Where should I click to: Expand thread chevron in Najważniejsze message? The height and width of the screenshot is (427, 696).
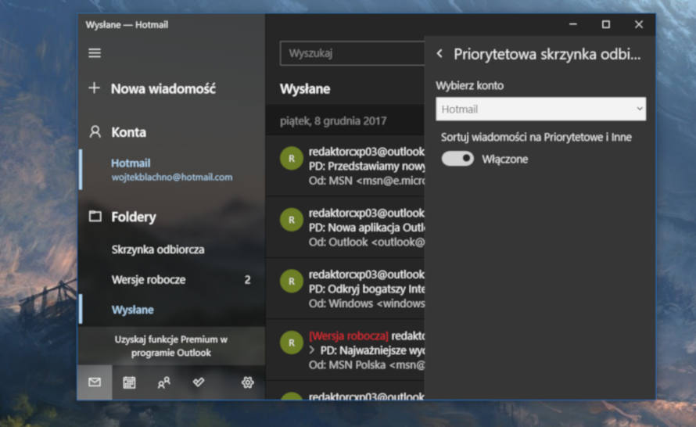click(x=311, y=350)
